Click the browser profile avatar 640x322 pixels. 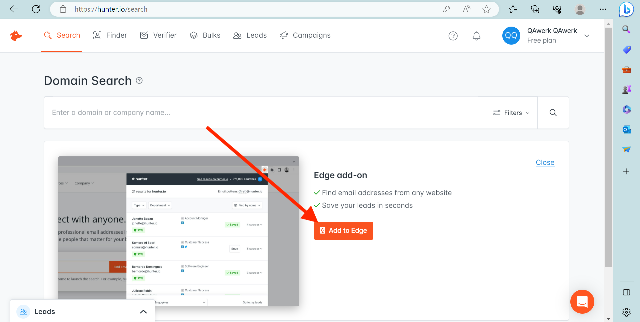(x=580, y=9)
